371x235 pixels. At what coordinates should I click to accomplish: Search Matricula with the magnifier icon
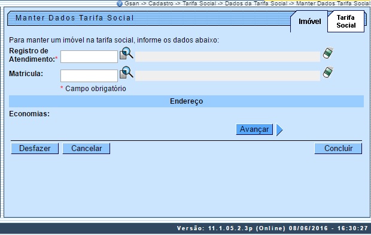pos(126,73)
